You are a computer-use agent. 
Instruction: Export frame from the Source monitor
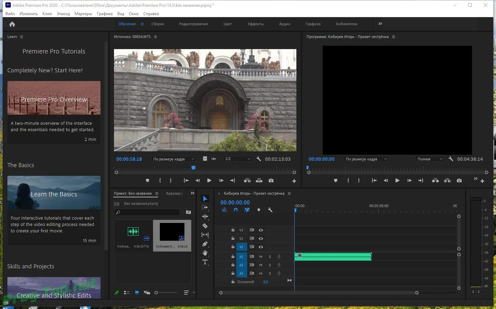pos(271,181)
